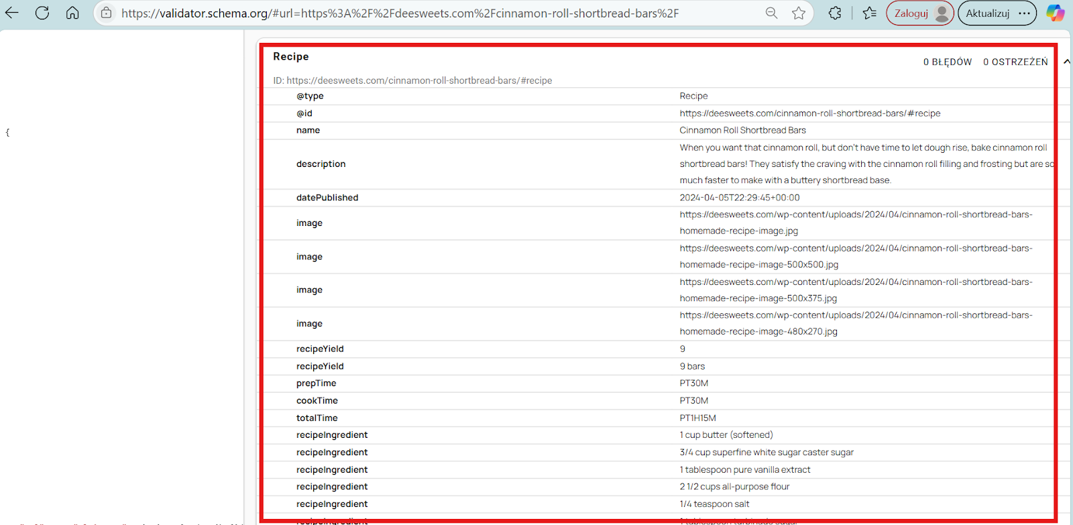Viewport: 1073px width, 525px height.
Task: Select the Recipe heading
Action: (x=291, y=57)
